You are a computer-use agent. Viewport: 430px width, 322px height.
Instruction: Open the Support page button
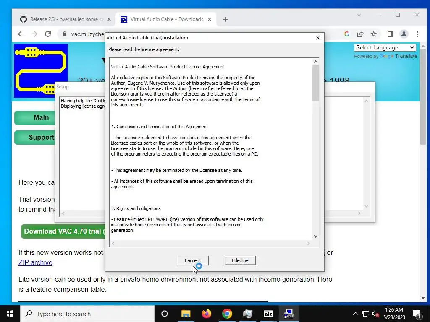pyautogui.click(x=35, y=138)
